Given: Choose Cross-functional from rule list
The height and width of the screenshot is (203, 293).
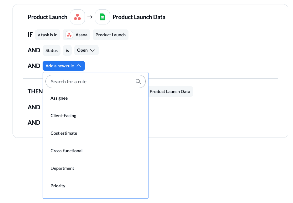Looking at the screenshot, I should (96, 151).
